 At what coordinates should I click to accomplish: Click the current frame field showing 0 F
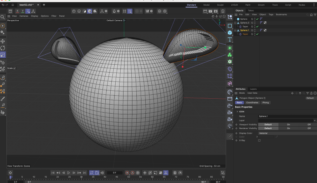click(115, 173)
